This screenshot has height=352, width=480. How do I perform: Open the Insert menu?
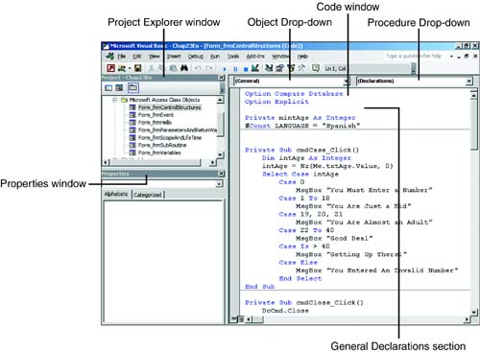[x=174, y=57]
